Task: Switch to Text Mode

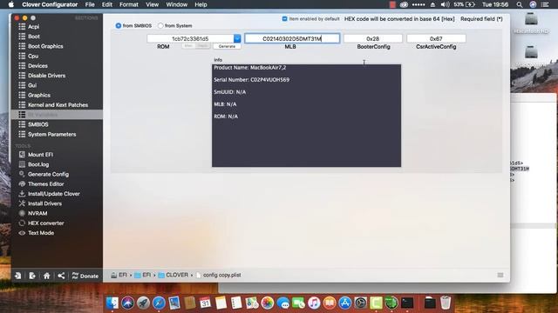Action: pyautogui.click(x=41, y=233)
